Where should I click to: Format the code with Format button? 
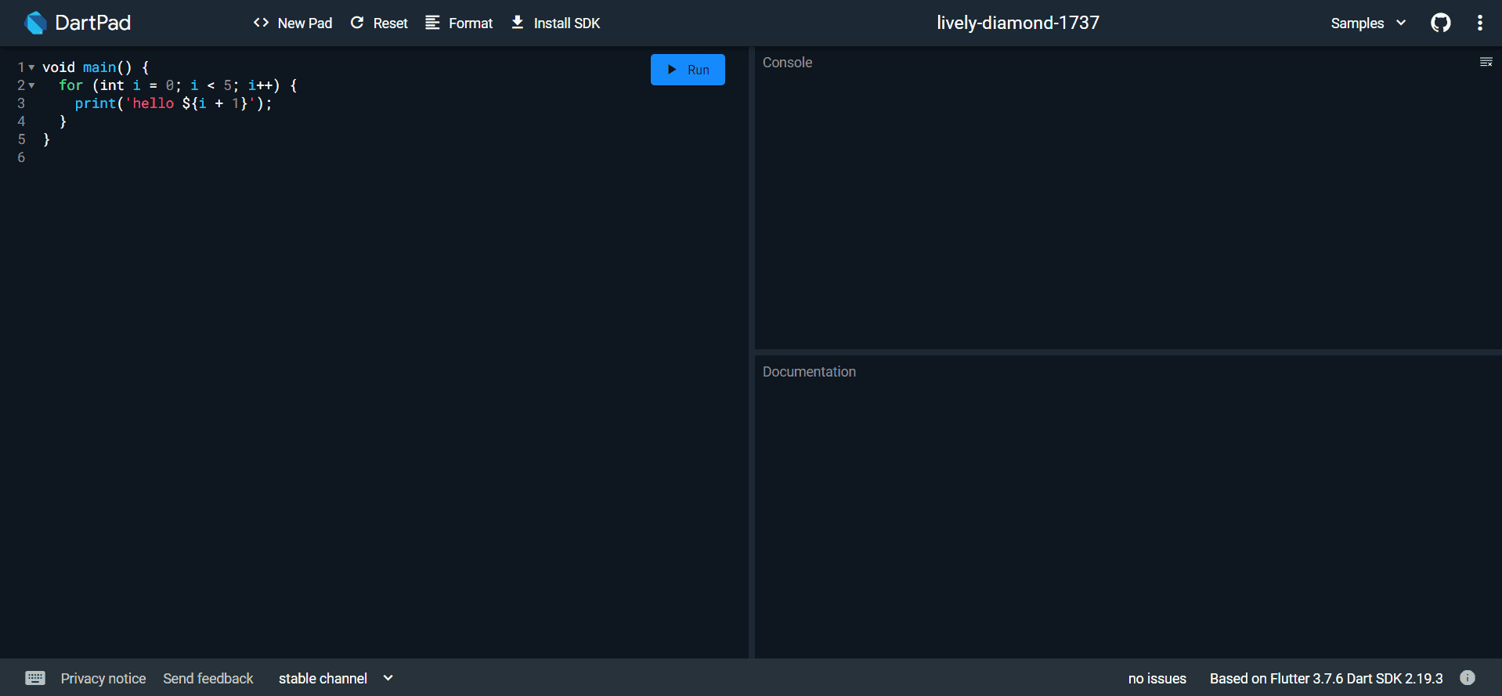[459, 23]
